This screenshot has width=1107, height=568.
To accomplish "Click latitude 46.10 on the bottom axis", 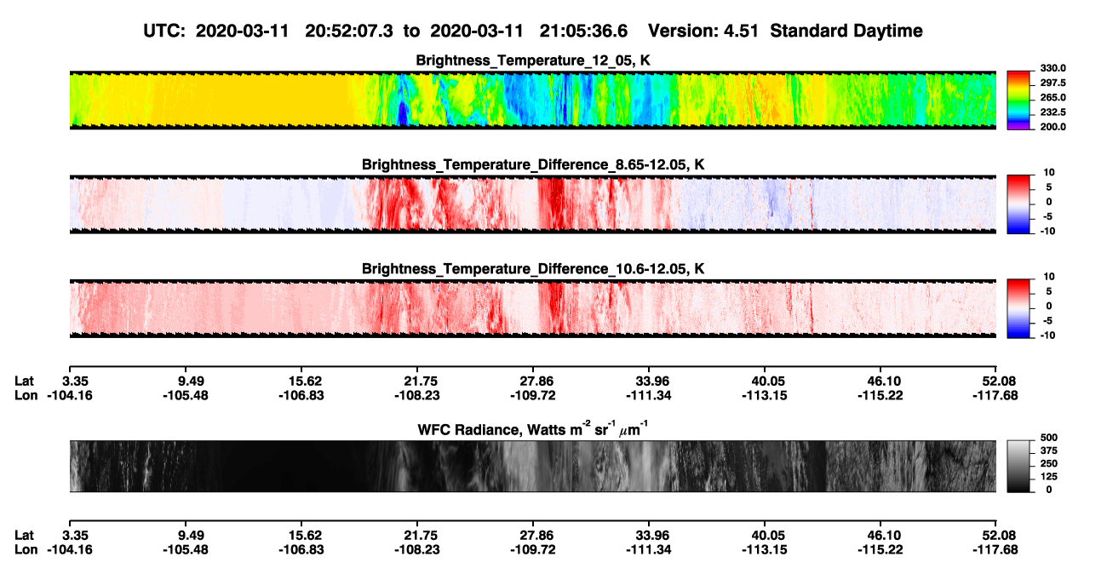I will pyautogui.click(x=881, y=535).
